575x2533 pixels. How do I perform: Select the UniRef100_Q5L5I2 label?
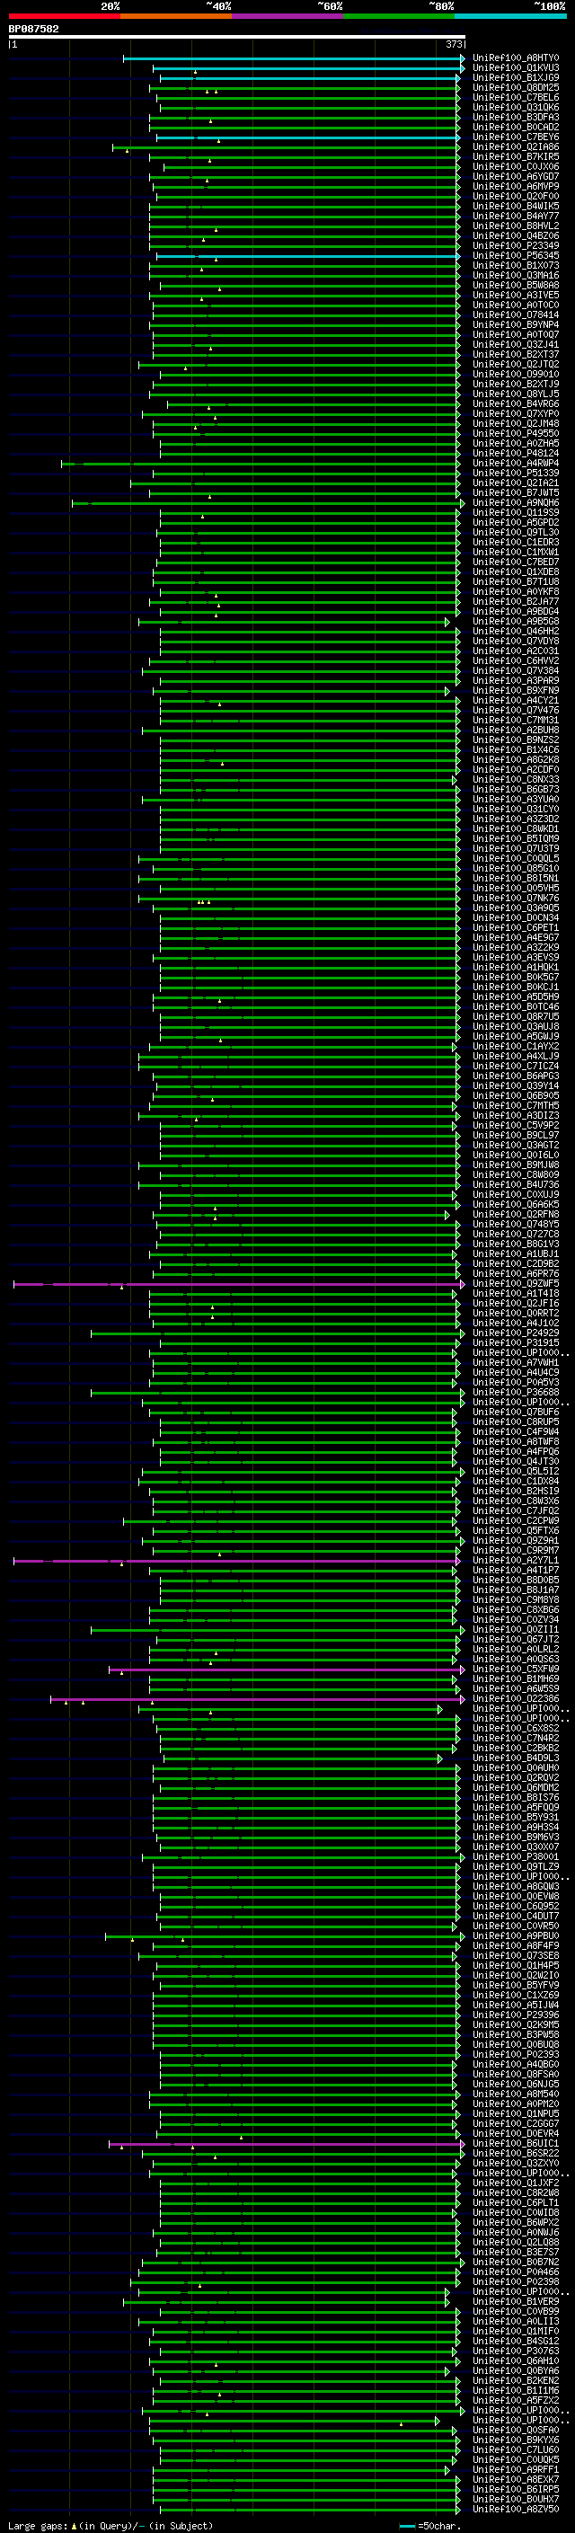(516, 1472)
